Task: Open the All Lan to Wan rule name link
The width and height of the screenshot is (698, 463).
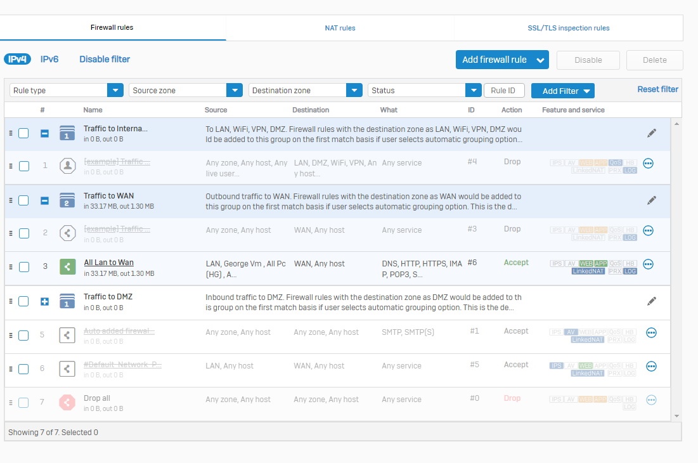Action: coord(108,263)
